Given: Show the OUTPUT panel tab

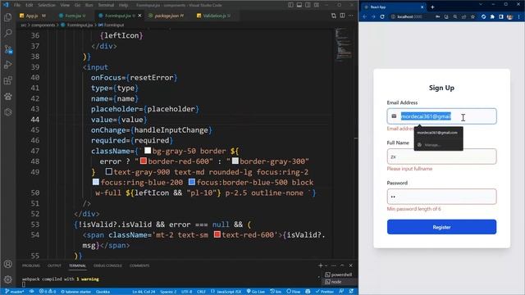Looking at the screenshot, I should (x=54, y=265).
